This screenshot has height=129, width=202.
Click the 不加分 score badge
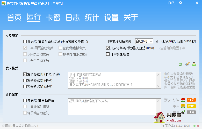point(191,106)
